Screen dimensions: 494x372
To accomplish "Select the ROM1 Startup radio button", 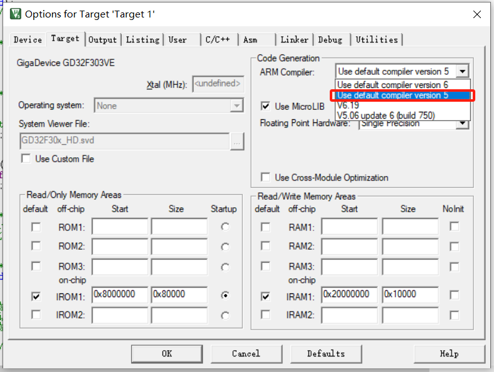I will click(225, 227).
